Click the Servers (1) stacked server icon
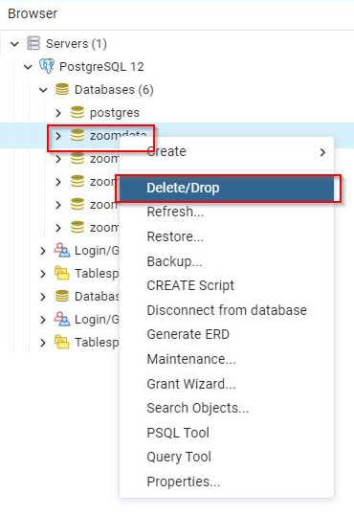The height and width of the screenshot is (515, 354). [33, 43]
